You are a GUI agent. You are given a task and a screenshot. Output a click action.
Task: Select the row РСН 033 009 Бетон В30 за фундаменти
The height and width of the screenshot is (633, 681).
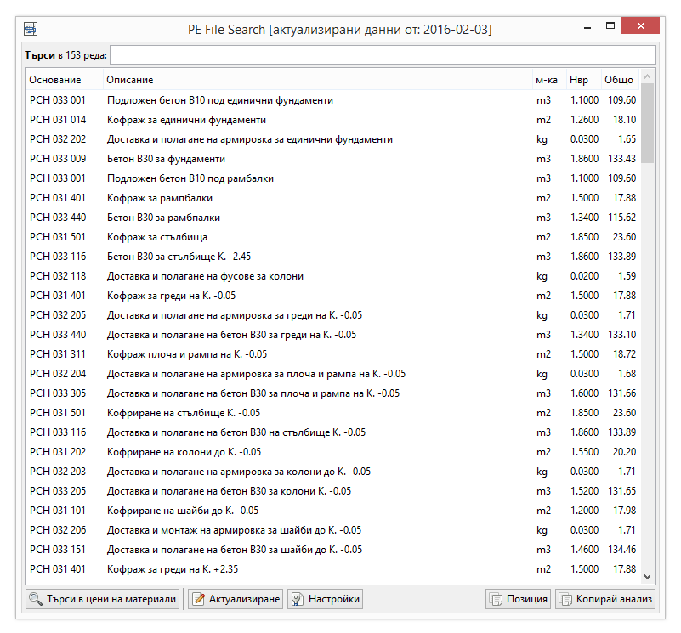[255, 159]
